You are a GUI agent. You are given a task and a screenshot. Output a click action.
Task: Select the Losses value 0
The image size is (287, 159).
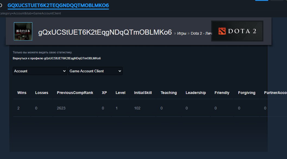pyautogui.click(x=36, y=108)
